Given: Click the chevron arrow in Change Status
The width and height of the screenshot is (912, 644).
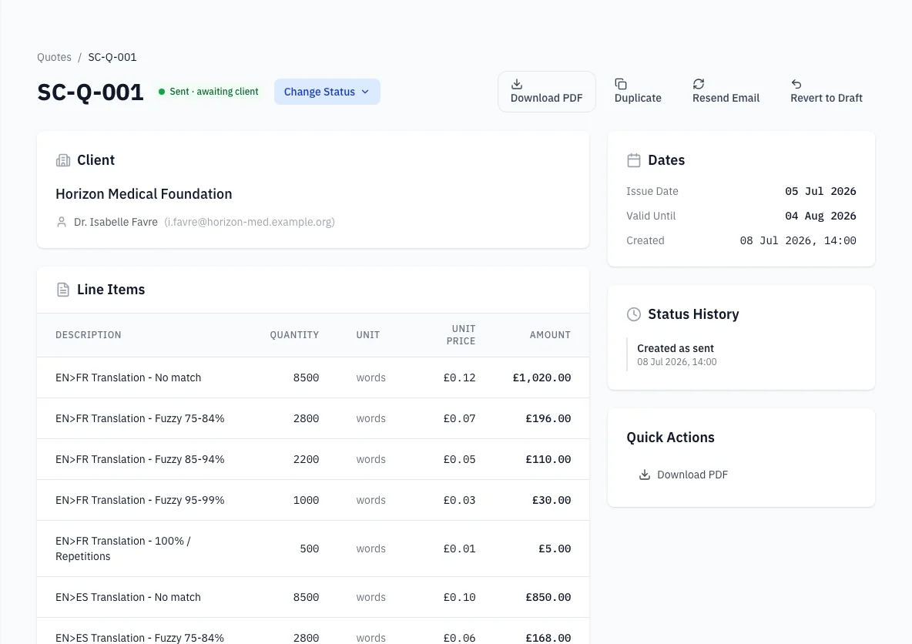Looking at the screenshot, I should [365, 92].
